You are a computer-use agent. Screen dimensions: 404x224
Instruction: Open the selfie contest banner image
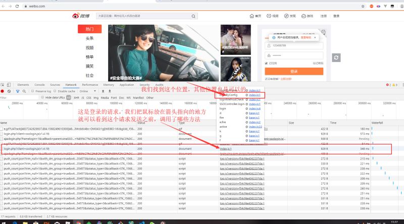click(x=163, y=53)
